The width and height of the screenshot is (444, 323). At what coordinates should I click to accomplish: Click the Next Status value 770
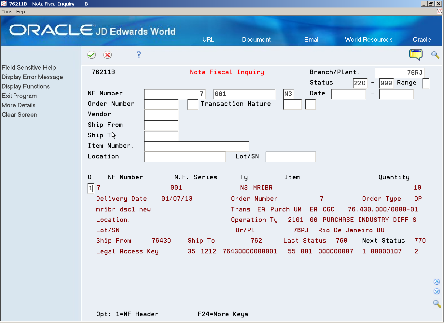coord(420,240)
